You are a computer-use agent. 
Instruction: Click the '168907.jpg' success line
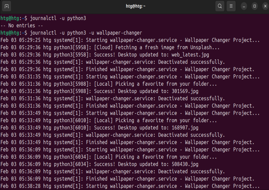tap(99, 128)
